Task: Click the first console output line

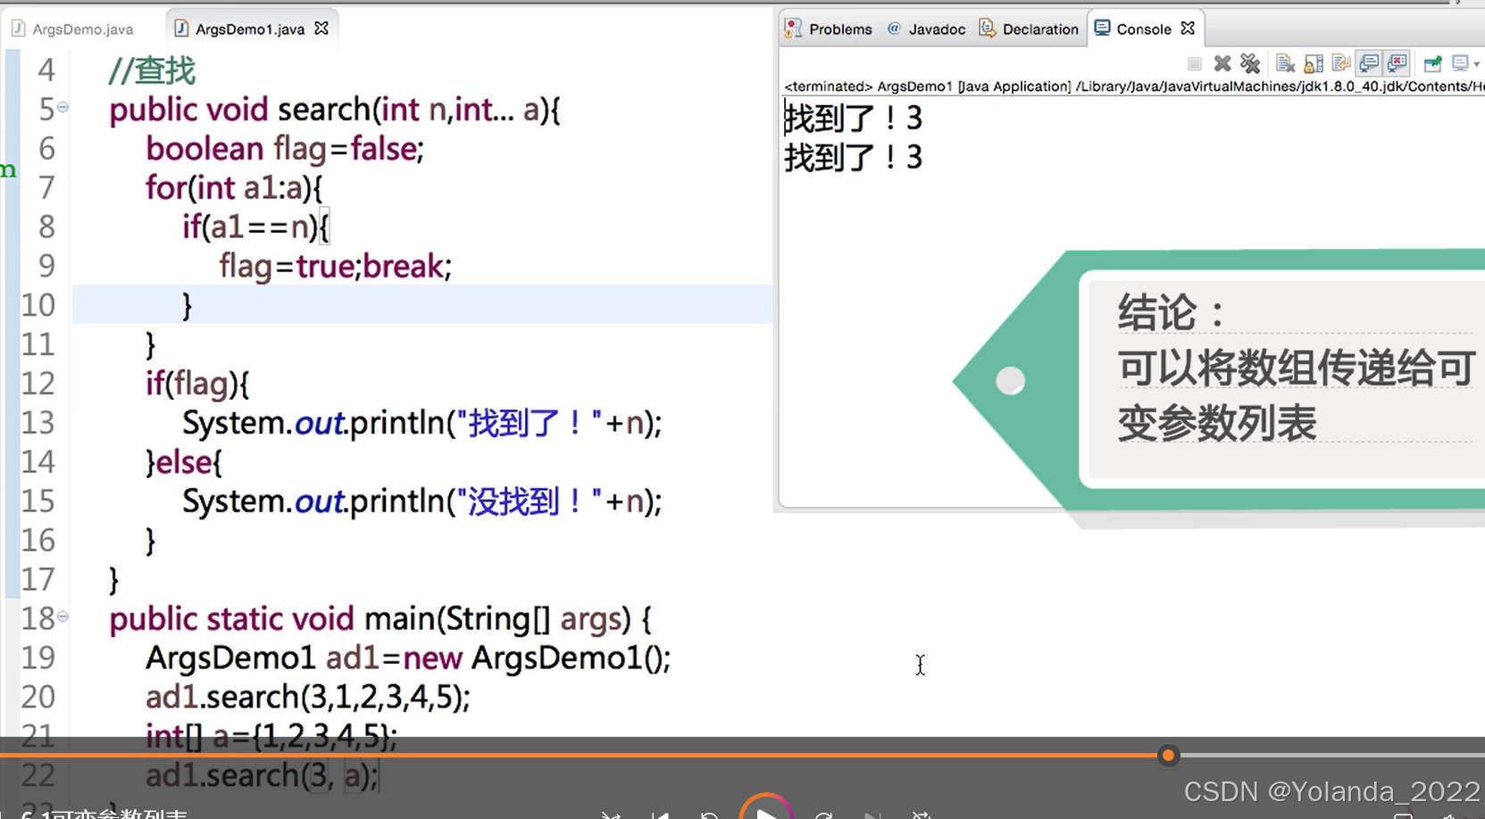Action: (853, 118)
